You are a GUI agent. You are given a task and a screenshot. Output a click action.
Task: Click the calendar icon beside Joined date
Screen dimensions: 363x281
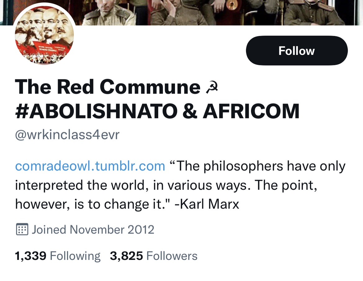(x=22, y=230)
